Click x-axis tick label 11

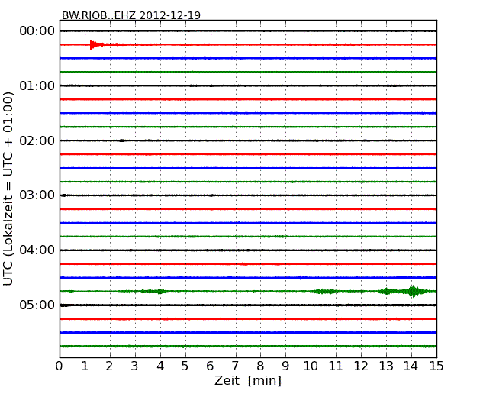point(336,366)
